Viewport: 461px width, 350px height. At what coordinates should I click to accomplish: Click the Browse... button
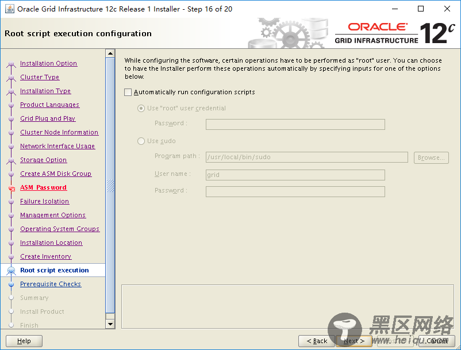click(x=431, y=157)
